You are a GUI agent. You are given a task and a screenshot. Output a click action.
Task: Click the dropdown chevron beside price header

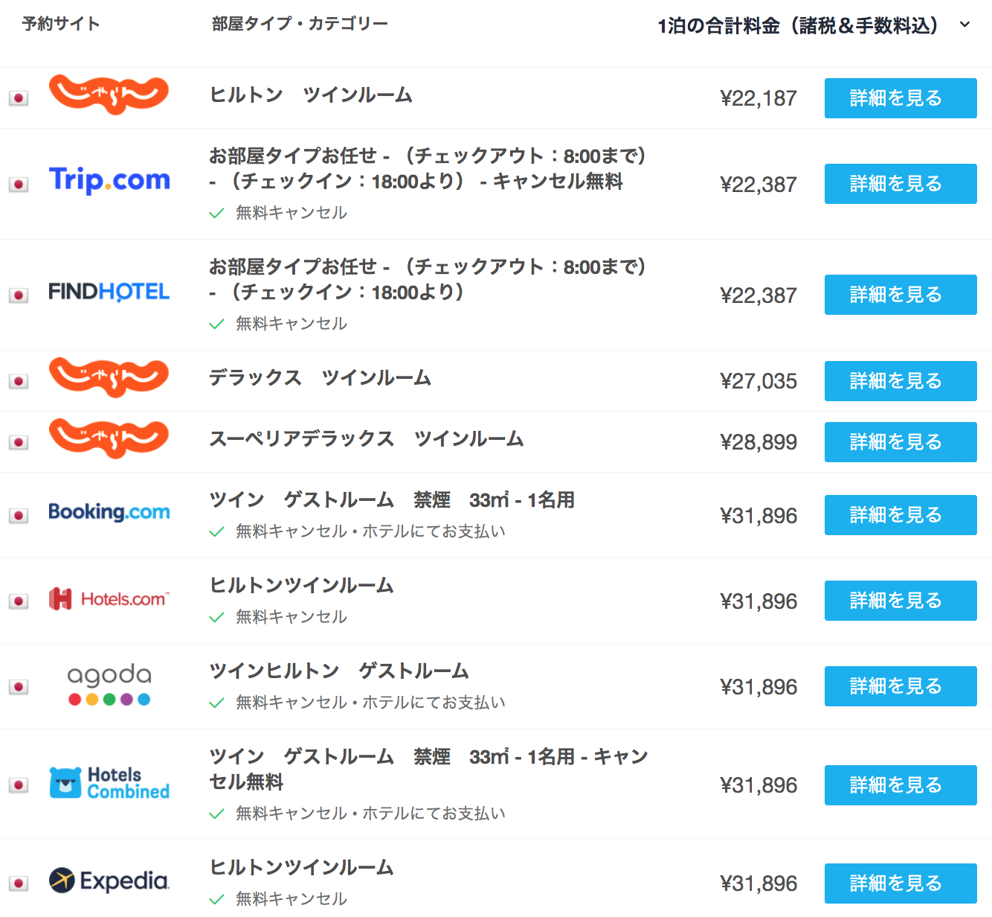tap(965, 25)
